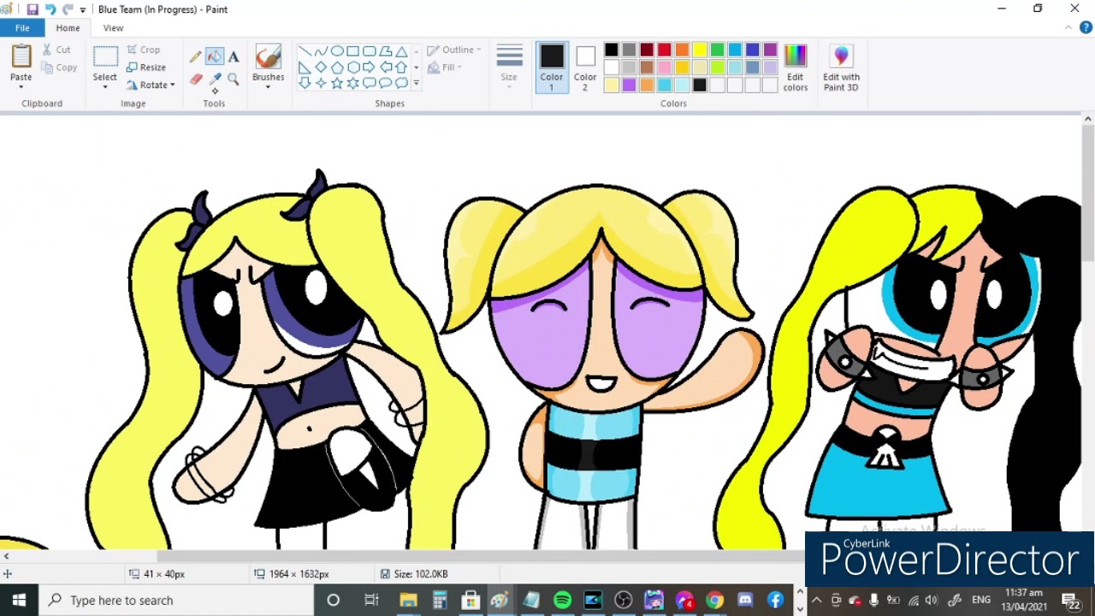Viewport: 1095px width, 616px height.
Task: Open Paint Help question mark icon
Action: pyautogui.click(x=1086, y=28)
